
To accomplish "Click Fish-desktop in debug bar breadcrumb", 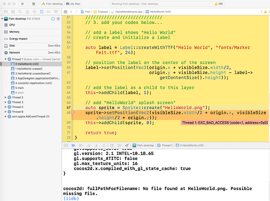I will (x=143, y=146).
